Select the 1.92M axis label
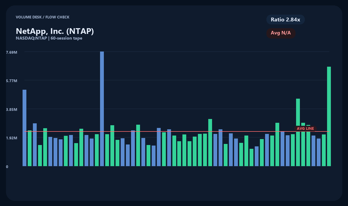 [x=11, y=138]
